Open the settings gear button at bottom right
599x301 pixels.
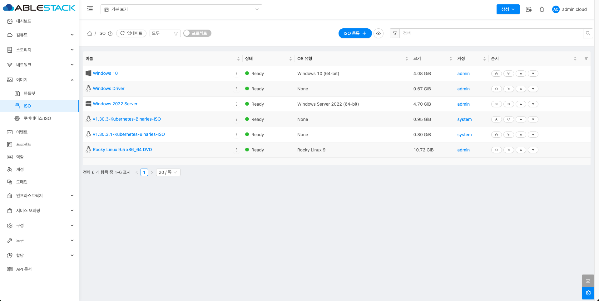tap(588, 293)
